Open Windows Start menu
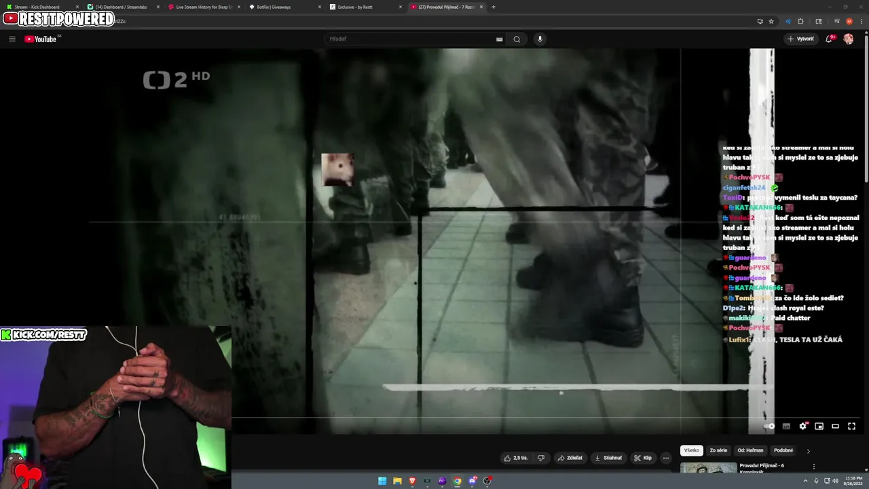Image resolution: width=869 pixels, height=489 pixels. (382, 481)
